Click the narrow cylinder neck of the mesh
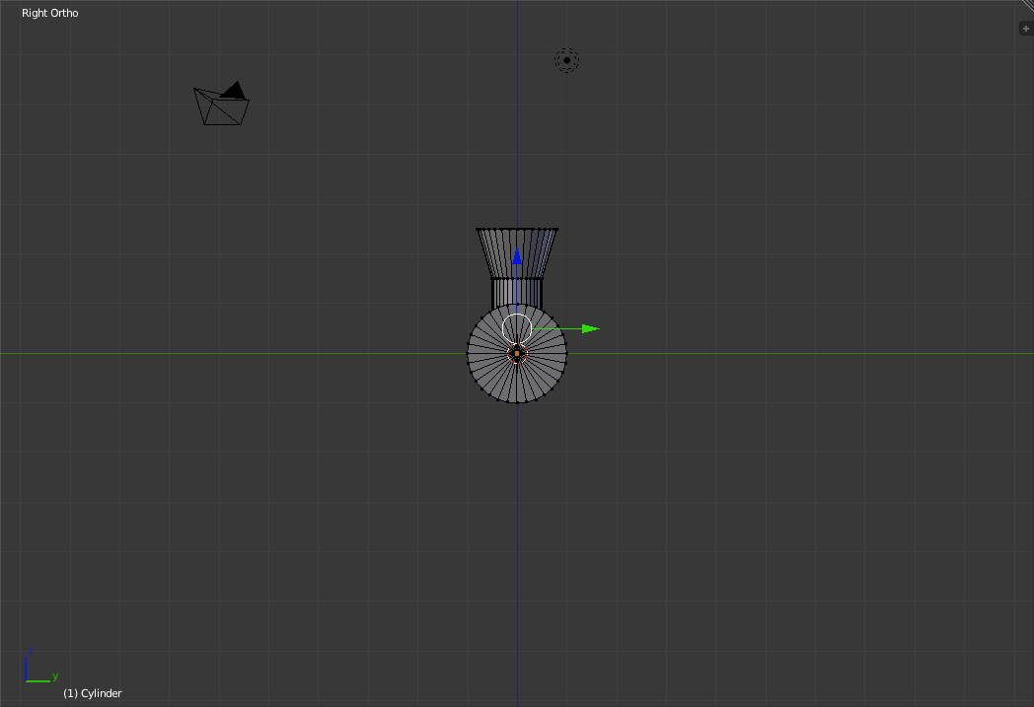The image size is (1034, 707). click(x=517, y=293)
